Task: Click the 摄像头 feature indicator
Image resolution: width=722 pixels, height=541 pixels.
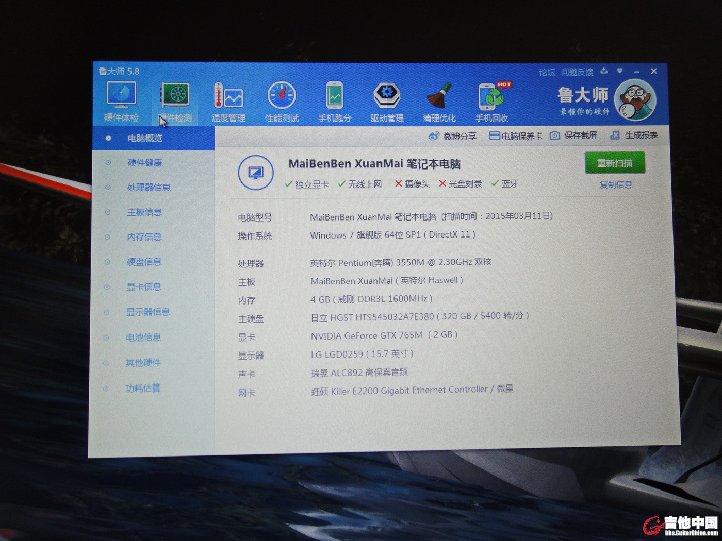Action: click(x=412, y=184)
